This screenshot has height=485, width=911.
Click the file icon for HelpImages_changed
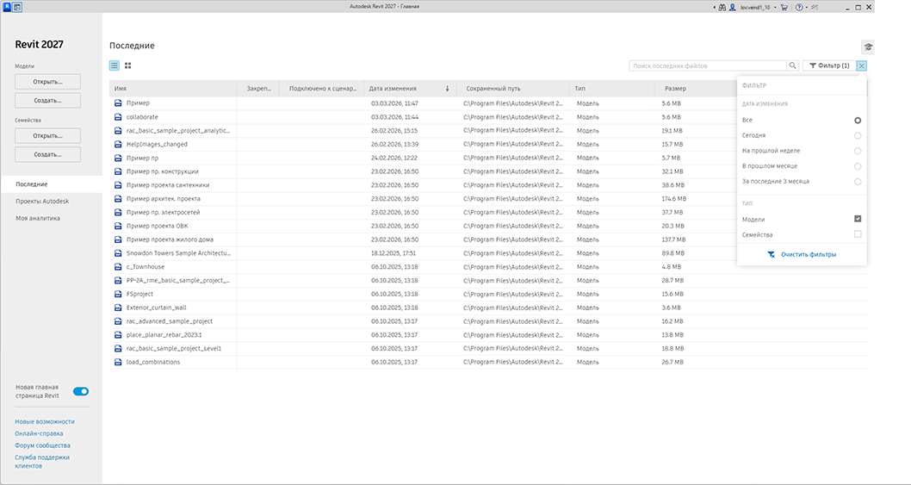coord(118,144)
